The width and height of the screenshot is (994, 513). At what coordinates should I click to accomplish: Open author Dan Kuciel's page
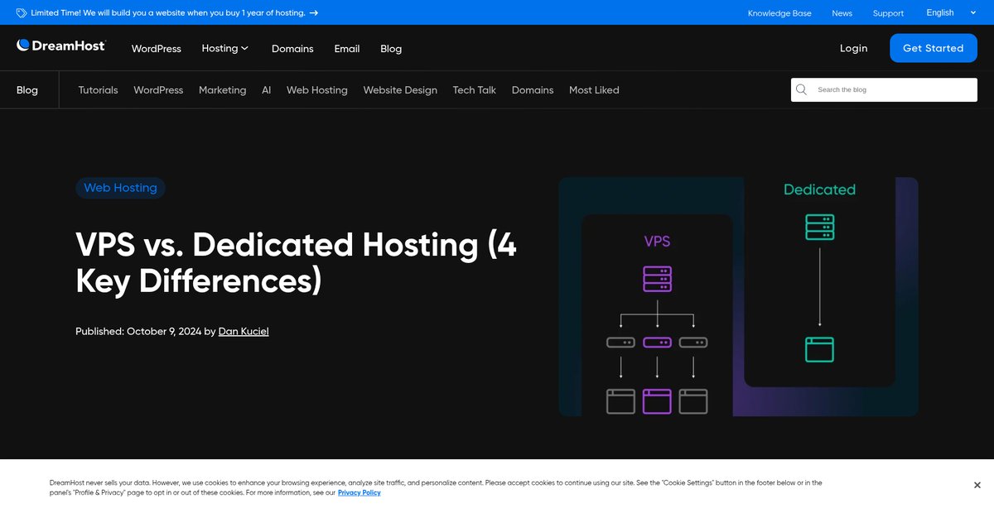(x=244, y=331)
